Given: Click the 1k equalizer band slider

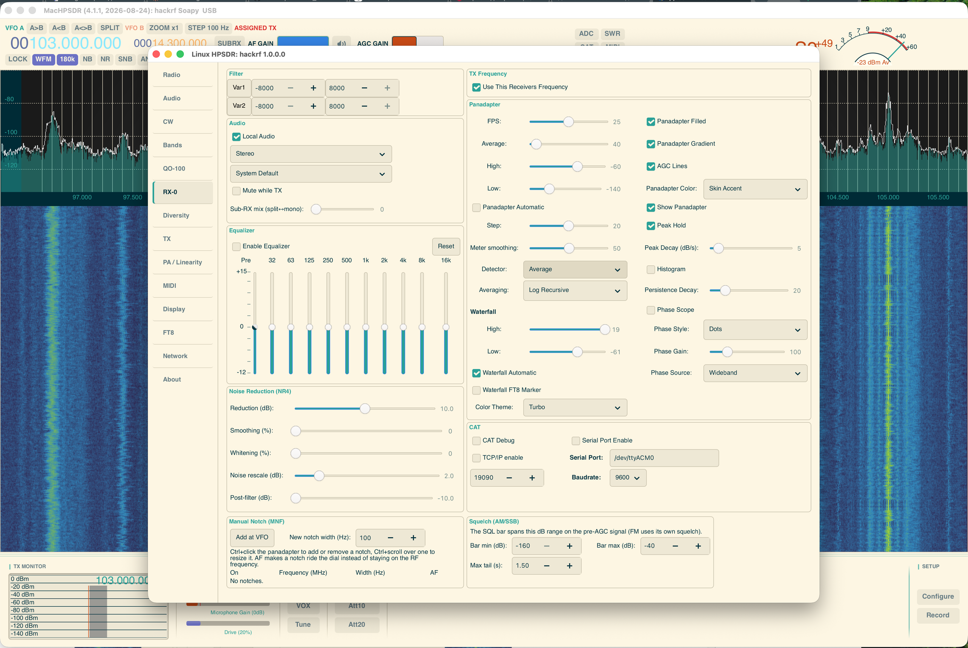Looking at the screenshot, I should 366,323.
